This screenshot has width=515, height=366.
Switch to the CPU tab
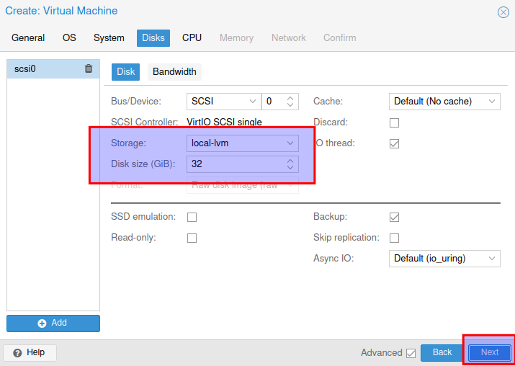pos(192,37)
